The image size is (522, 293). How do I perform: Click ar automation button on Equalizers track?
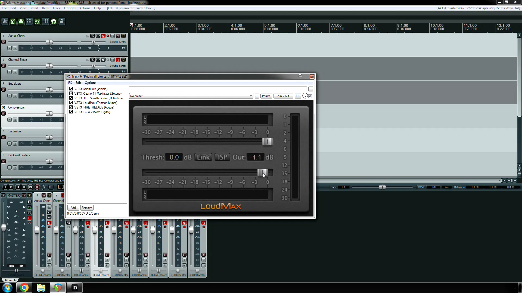click(x=4, y=90)
